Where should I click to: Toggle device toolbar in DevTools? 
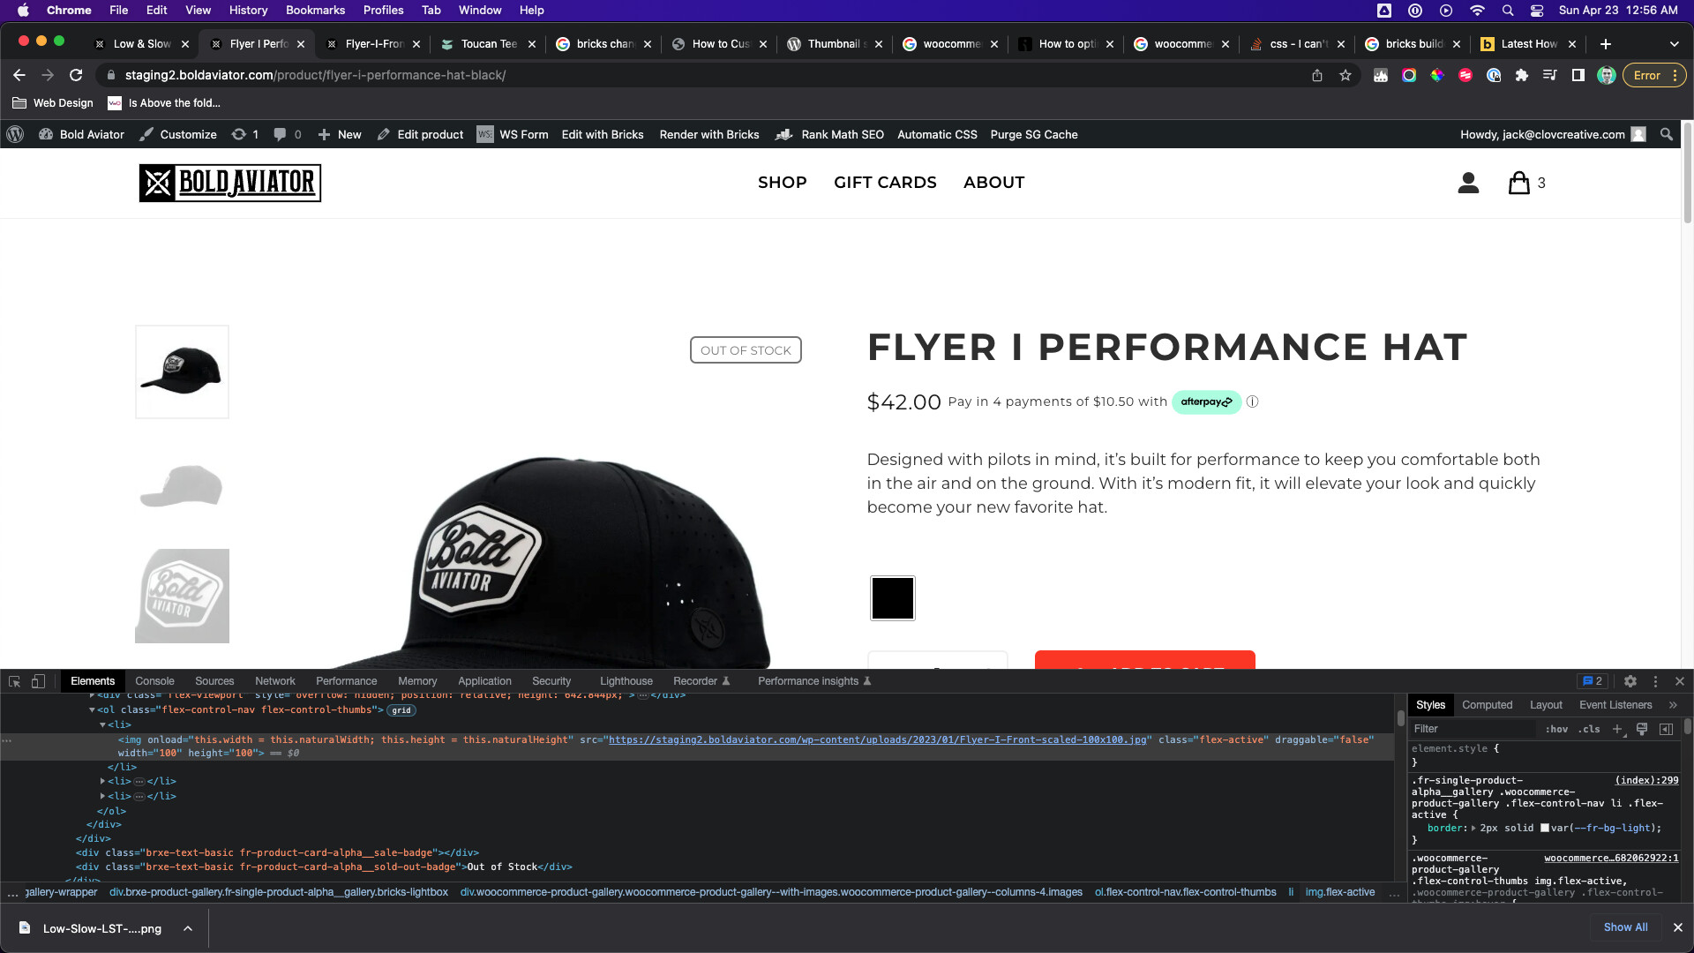[37, 681]
